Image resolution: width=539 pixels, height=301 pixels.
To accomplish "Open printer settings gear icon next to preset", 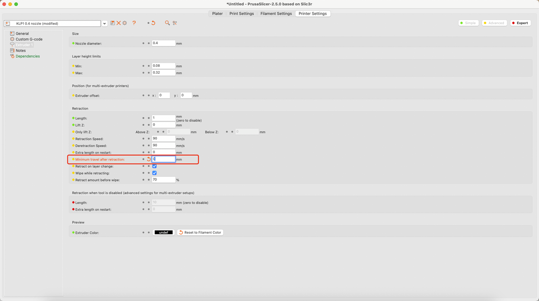I will click(x=125, y=23).
